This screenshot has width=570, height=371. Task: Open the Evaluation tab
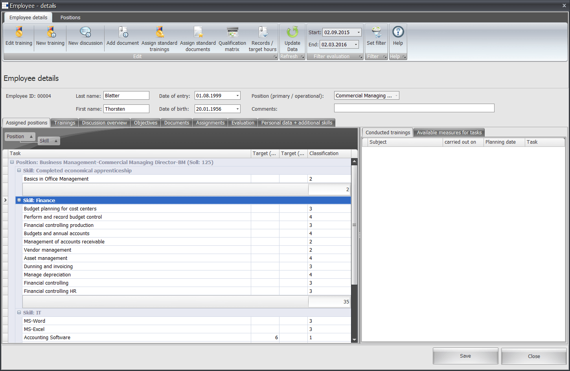pyautogui.click(x=243, y=123)
